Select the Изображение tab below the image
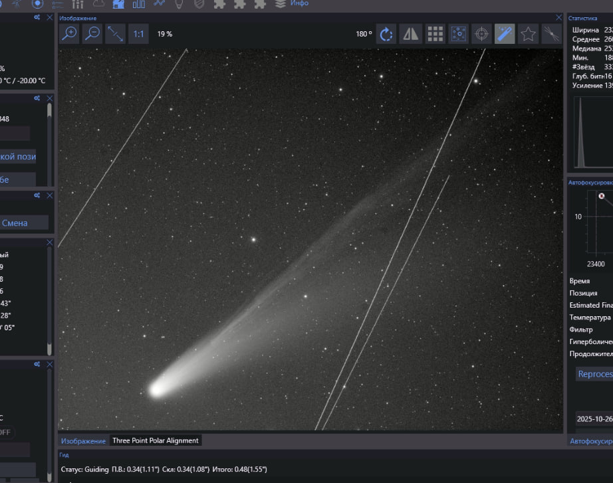 tap(83, 440)
